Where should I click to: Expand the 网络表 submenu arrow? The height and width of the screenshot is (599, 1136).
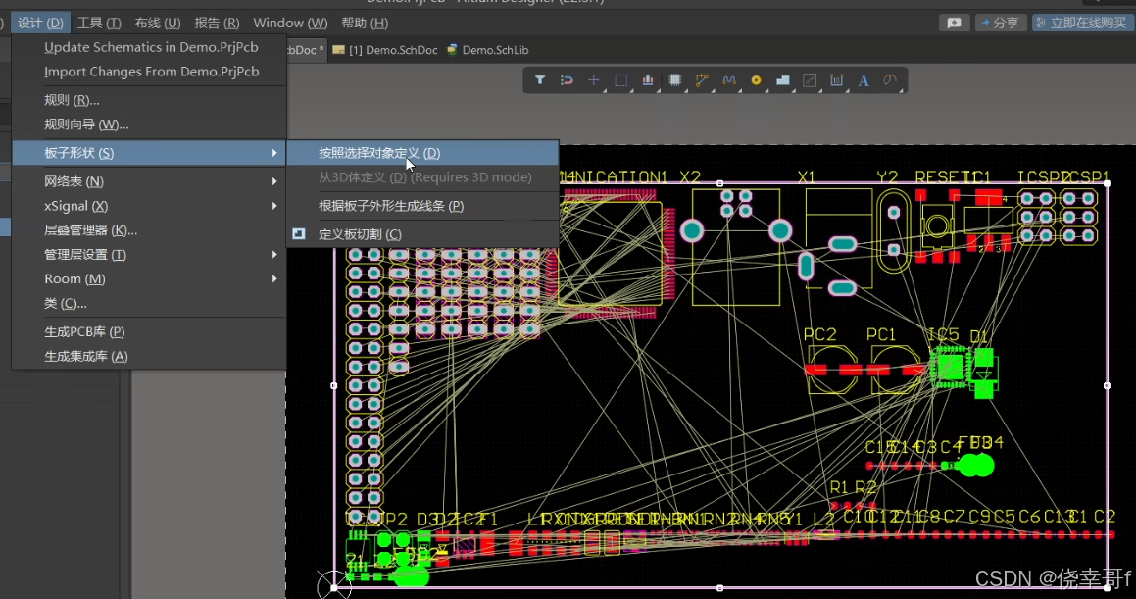pos(273,181)
